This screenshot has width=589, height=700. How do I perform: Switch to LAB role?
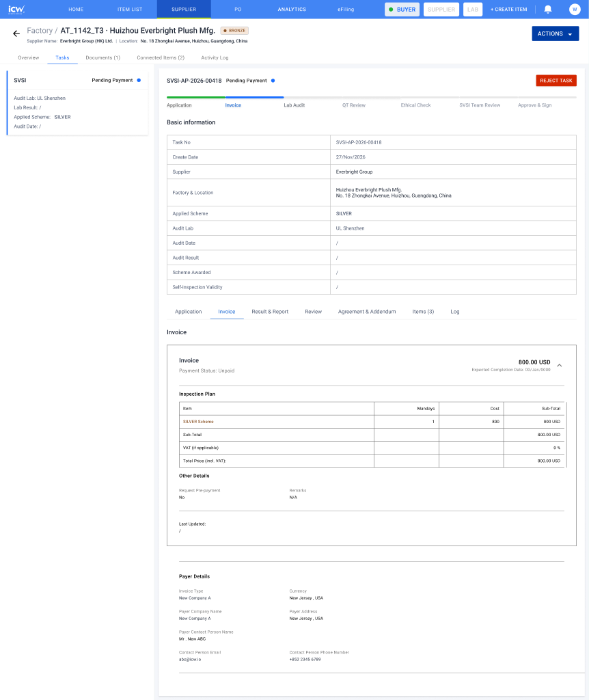point(473,9)
